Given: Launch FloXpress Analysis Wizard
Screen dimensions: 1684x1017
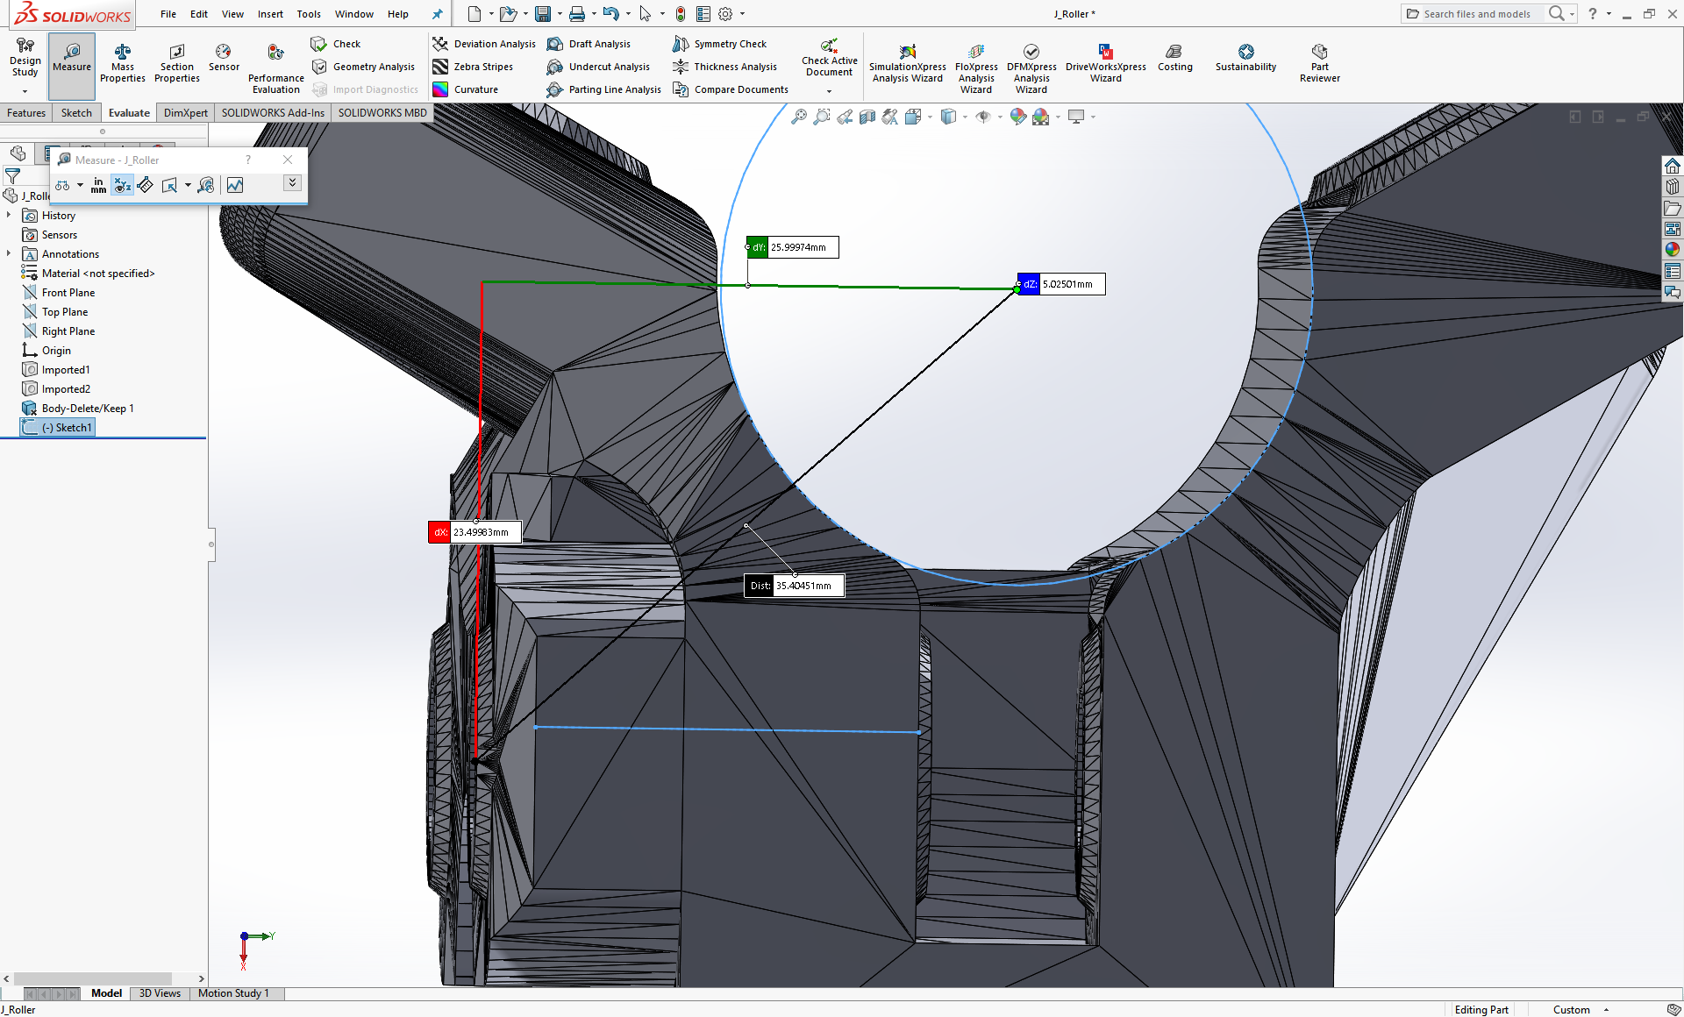Looking at the screenshot, I should tap(976, 69).
